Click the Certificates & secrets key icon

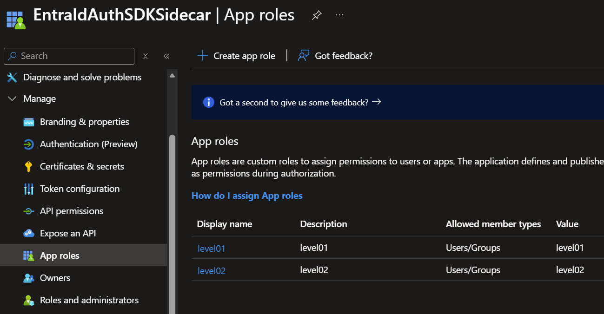point(29,167)
